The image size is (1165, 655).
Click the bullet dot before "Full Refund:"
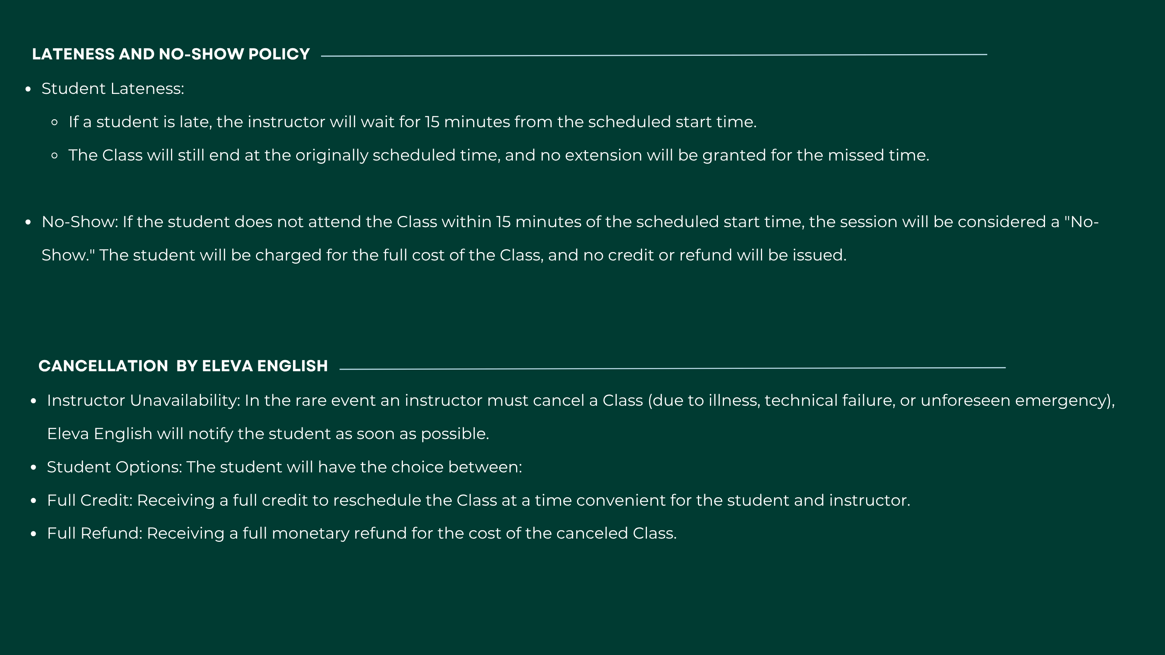pyautogui.click(x=33, y=534)
